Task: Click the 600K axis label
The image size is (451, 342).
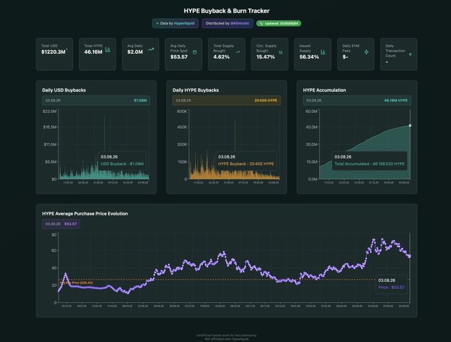Action: click(182, 111)
